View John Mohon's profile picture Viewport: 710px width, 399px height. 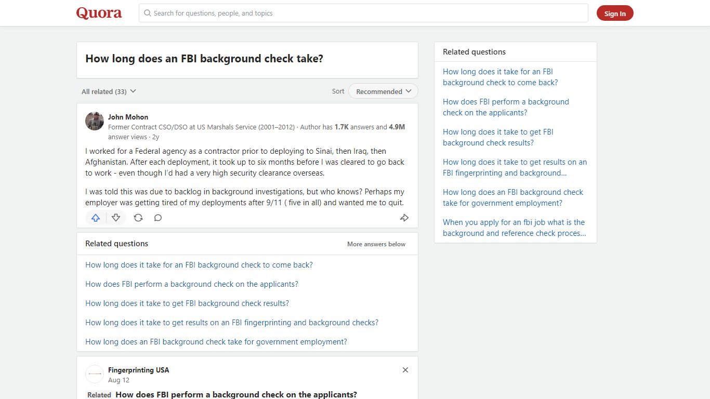tap(95, 121)
